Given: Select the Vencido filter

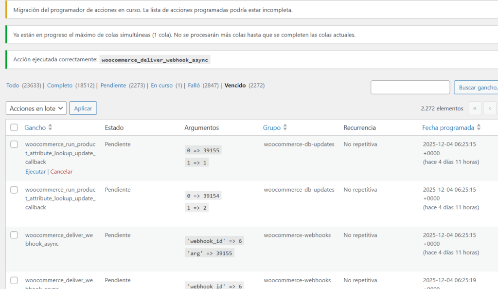Looking at the screenshot, I should point(235,85).
